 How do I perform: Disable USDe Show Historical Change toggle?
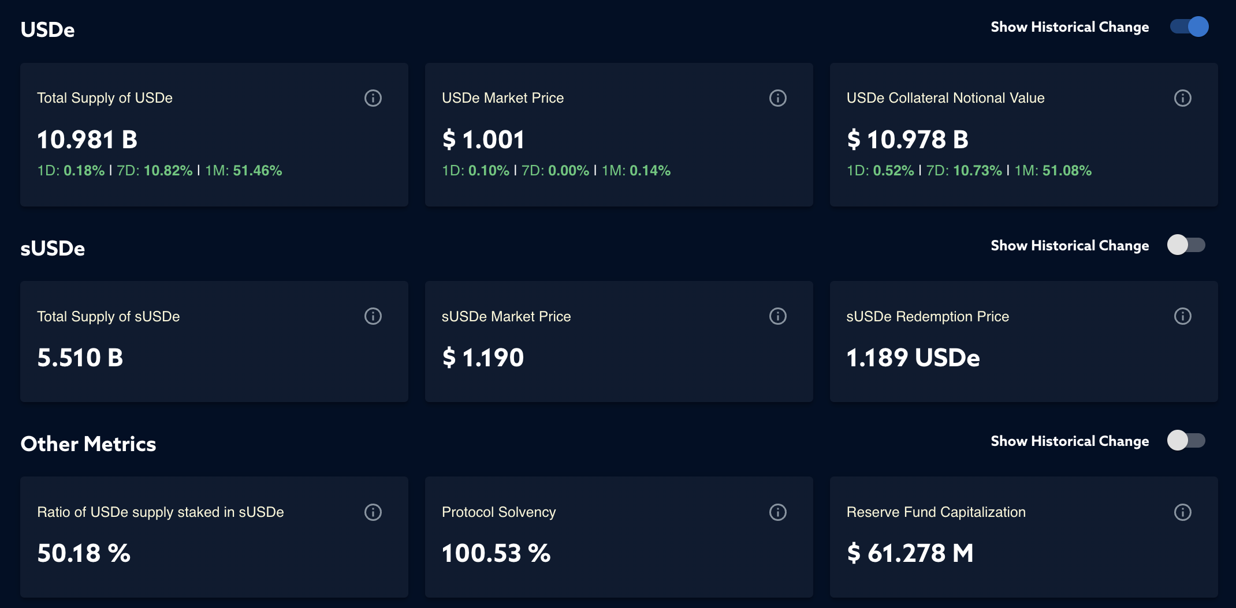pos(1189,27)
